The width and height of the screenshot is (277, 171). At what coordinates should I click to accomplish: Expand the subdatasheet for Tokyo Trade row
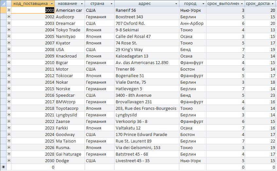point(9,30)
